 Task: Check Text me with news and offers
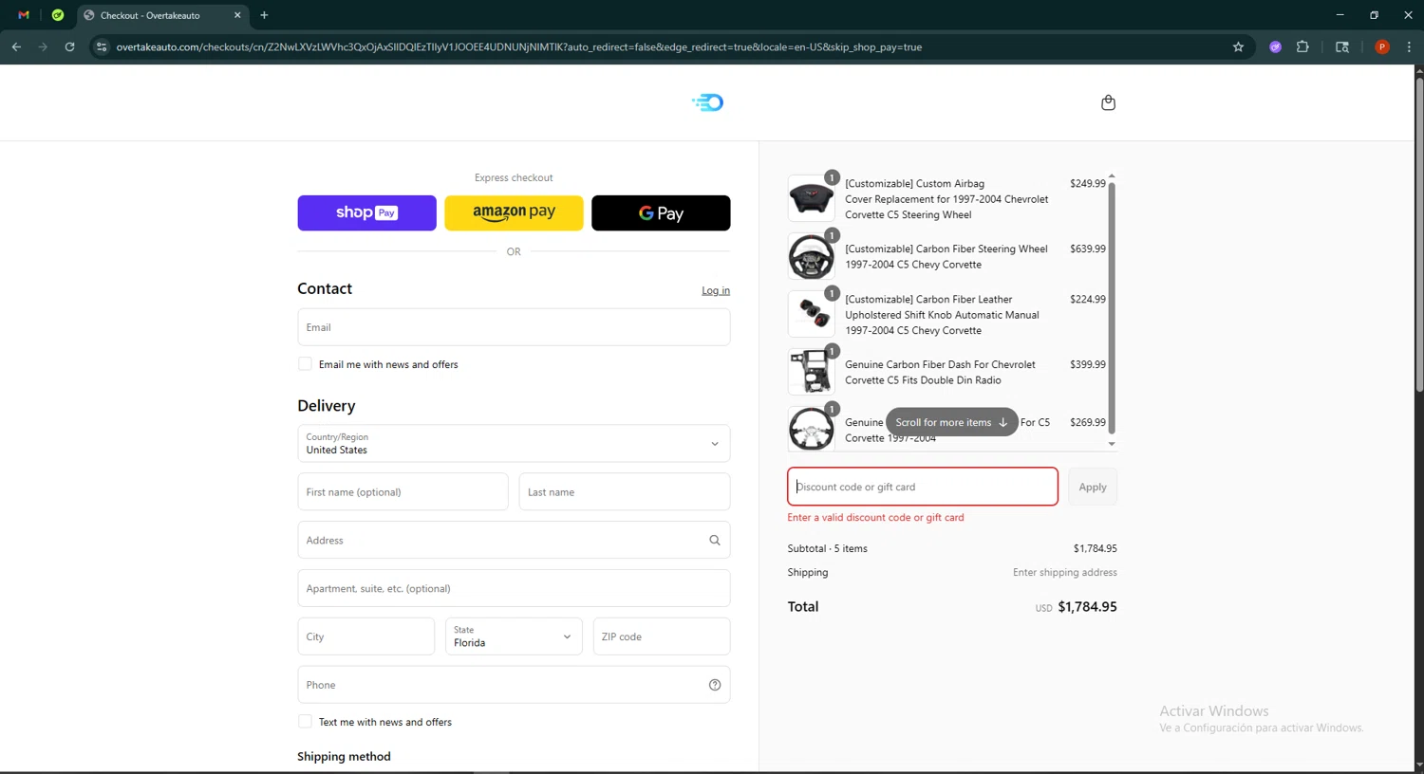coord(305,722)
